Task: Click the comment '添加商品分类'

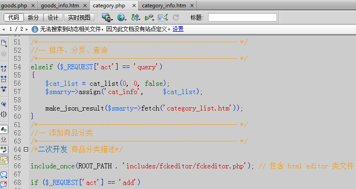Action: (x=71, y=133)
